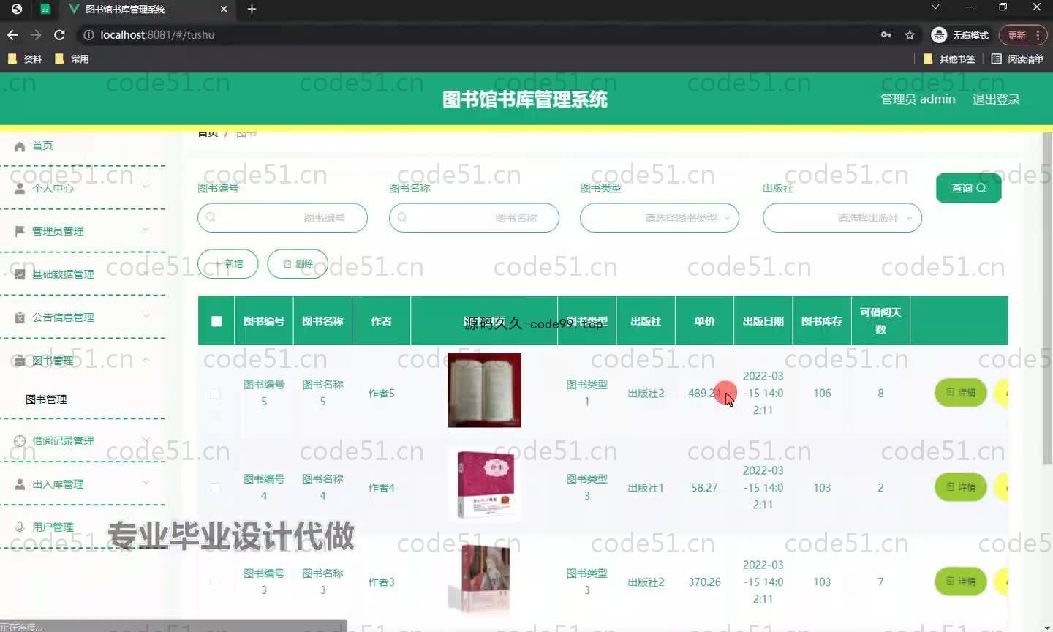Click the person icon beside 个人中心
The height and width of the screenshot is (632, 1053).
point(20,188)
